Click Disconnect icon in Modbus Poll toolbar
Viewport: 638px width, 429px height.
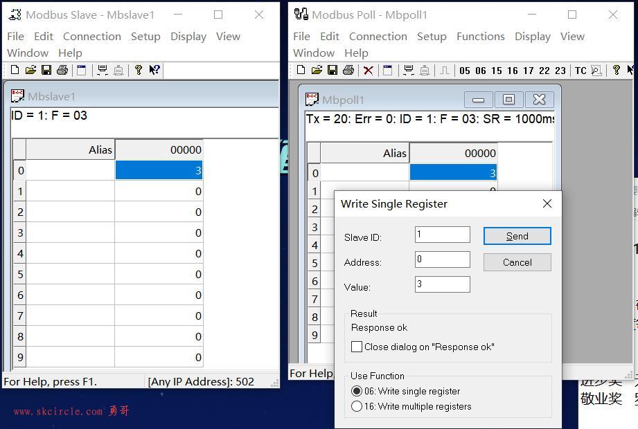pos(425,70)
